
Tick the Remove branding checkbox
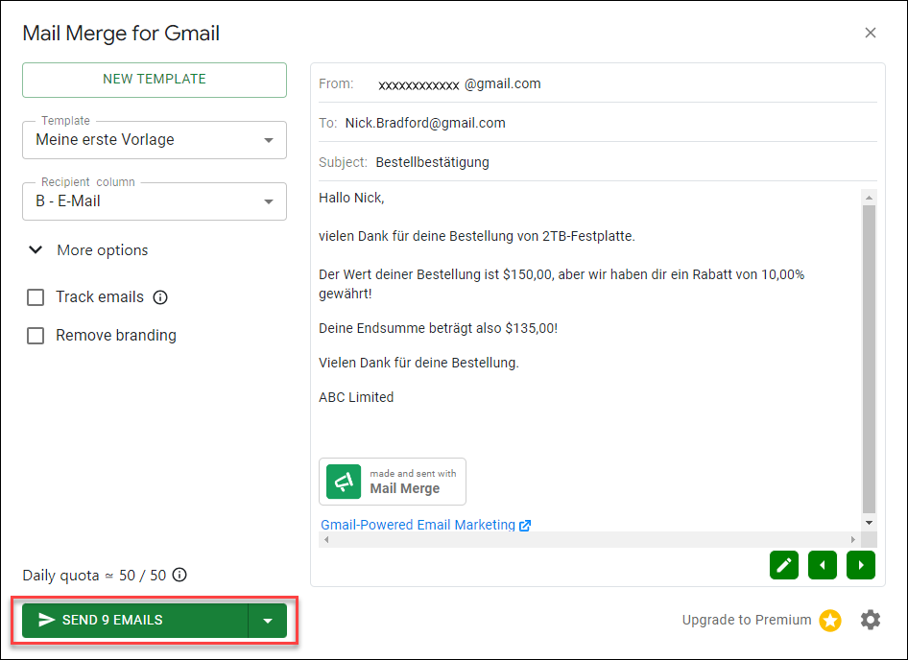(x=36, y=336)
